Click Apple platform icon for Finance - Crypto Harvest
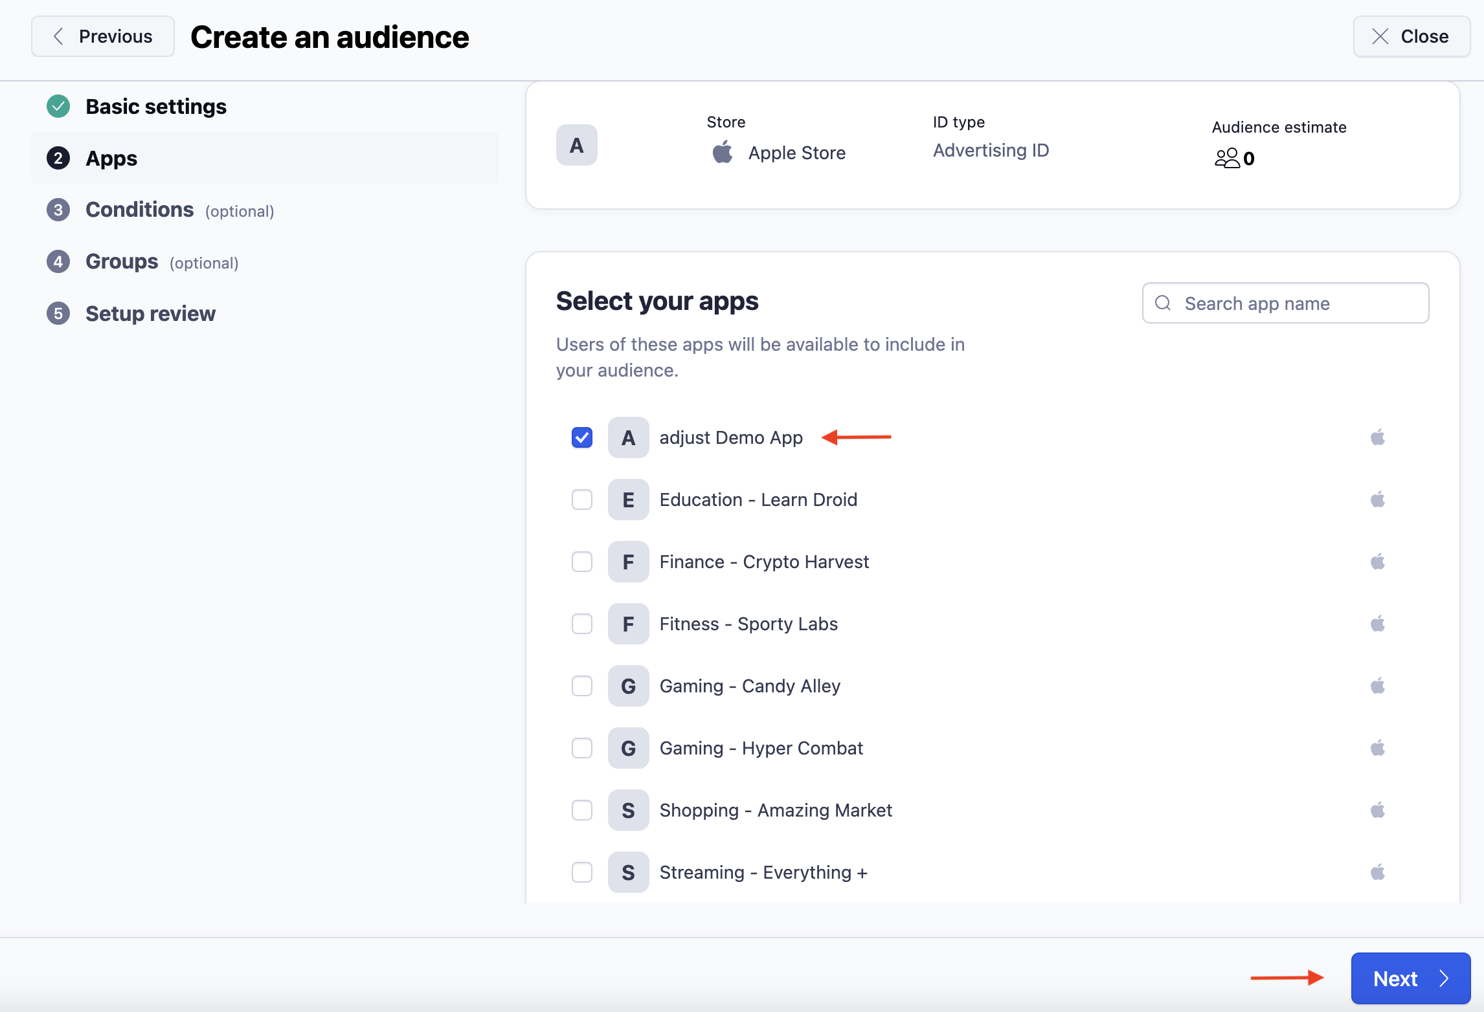This screenshot has height=1012, width=1484. [x=1378, y=562]
